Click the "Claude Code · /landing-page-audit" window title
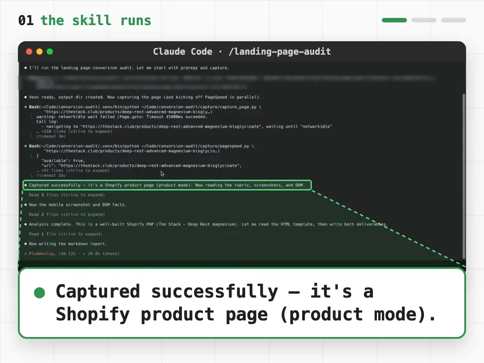Viewport: 484px width, 363px height. pyautogui.click(x=242, y=52)
